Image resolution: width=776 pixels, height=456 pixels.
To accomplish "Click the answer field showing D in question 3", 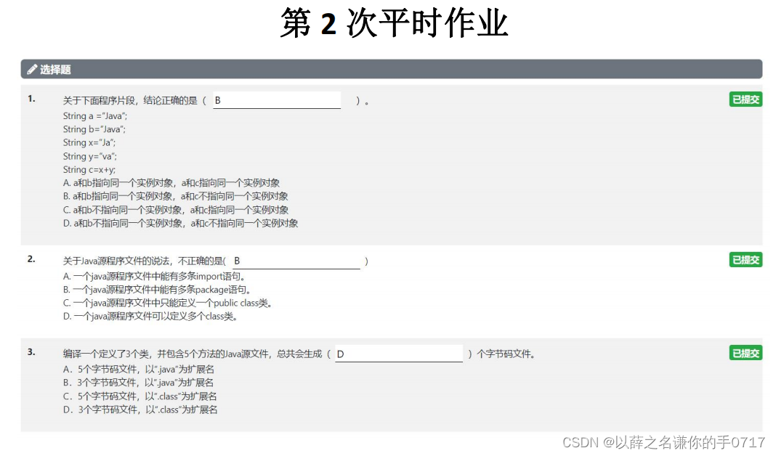I will click(398, 354).
